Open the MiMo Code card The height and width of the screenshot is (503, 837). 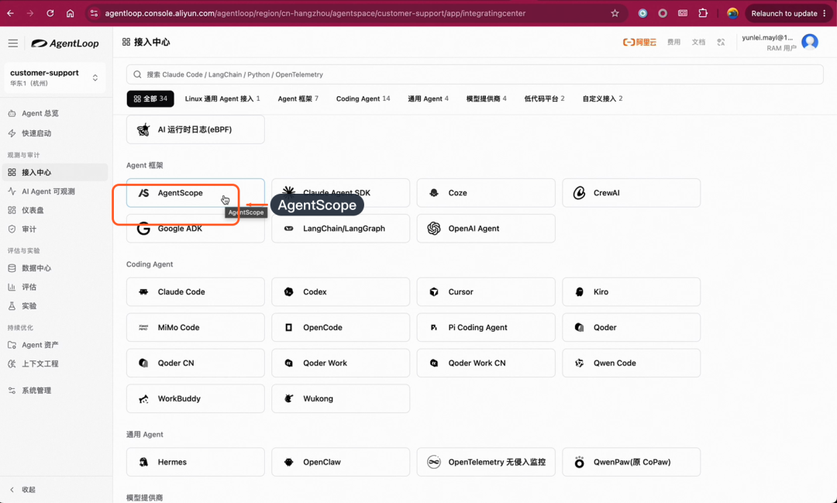(195, 327)
